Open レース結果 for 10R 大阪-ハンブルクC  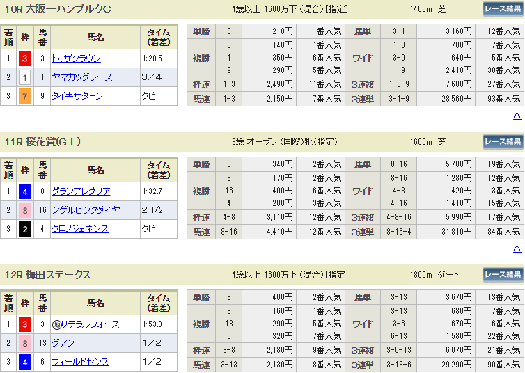[x=503, y=8]
